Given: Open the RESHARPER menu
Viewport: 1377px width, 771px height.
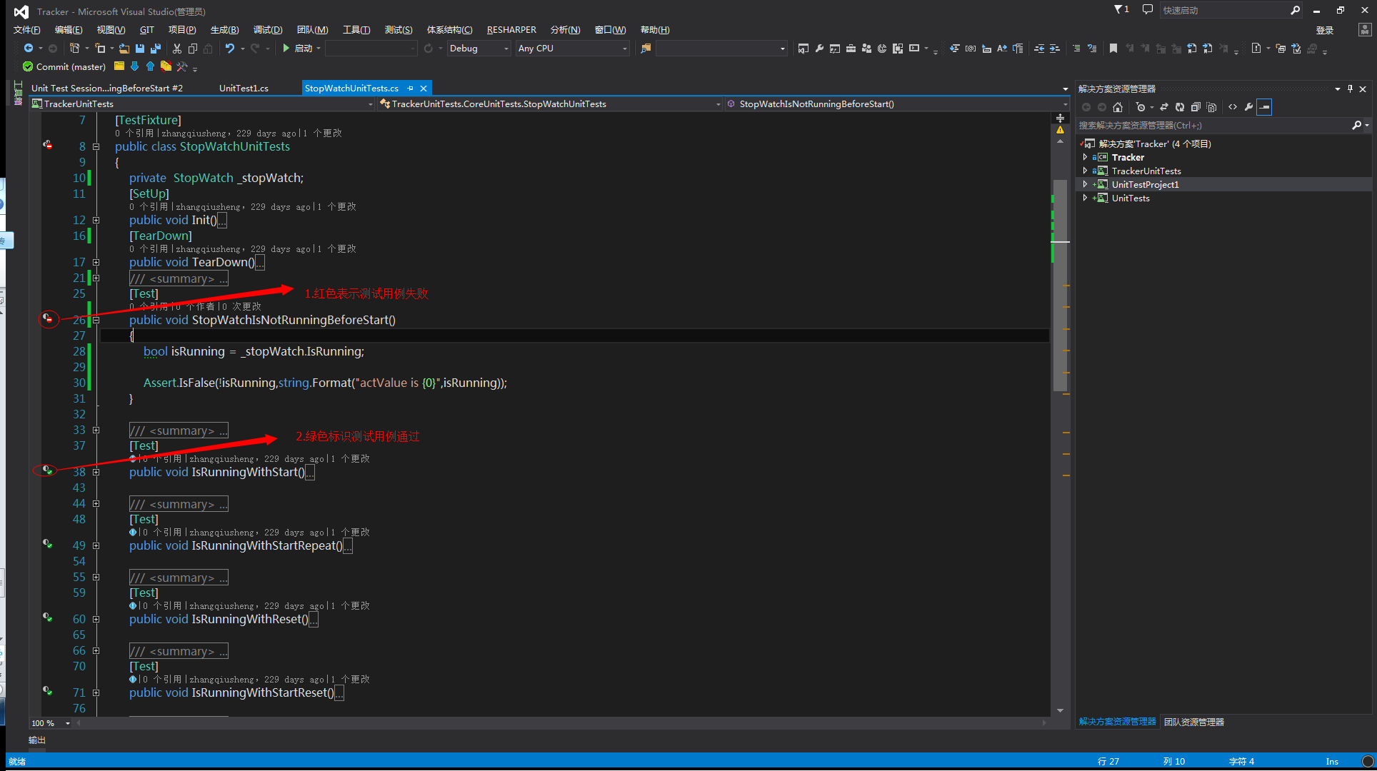Looking at the screenshot, I should [511, 29].
